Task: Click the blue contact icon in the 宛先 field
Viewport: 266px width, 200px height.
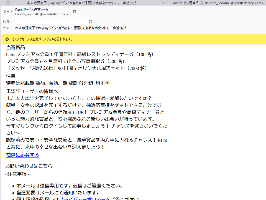Action: (x=91, y=21)
